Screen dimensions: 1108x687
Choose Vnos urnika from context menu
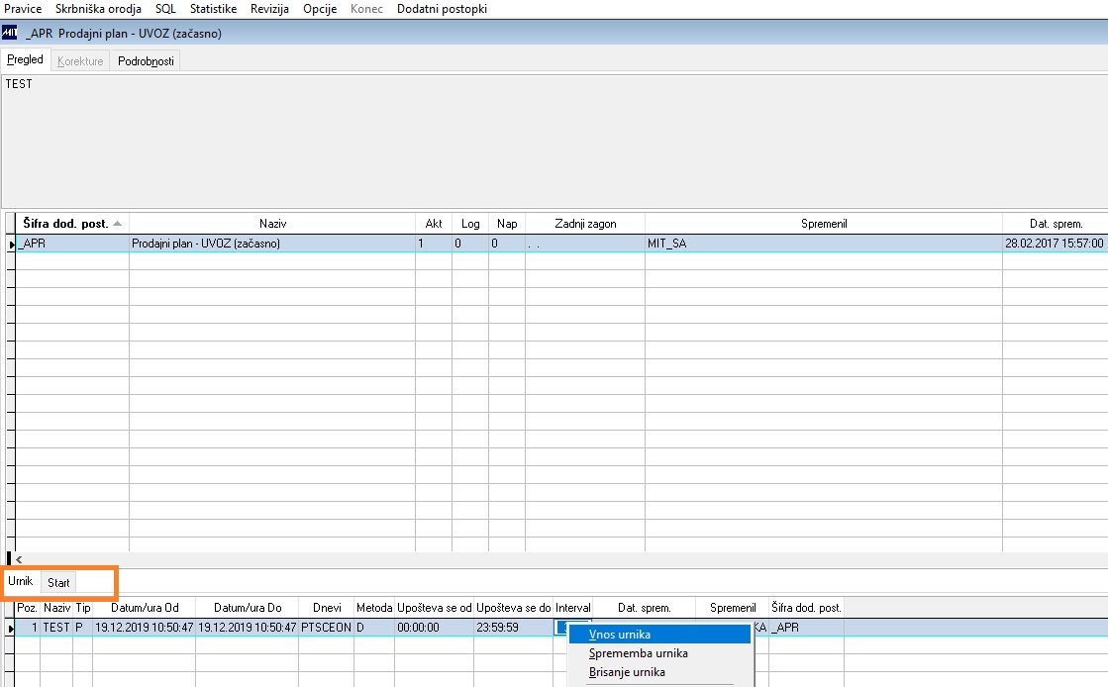(660, 634)
